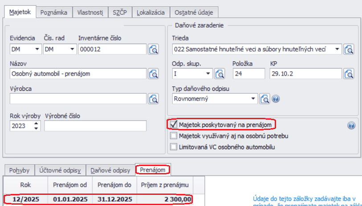Open lookup beside Názov field
The image size is (362, 206).
(x=154, y=73)
